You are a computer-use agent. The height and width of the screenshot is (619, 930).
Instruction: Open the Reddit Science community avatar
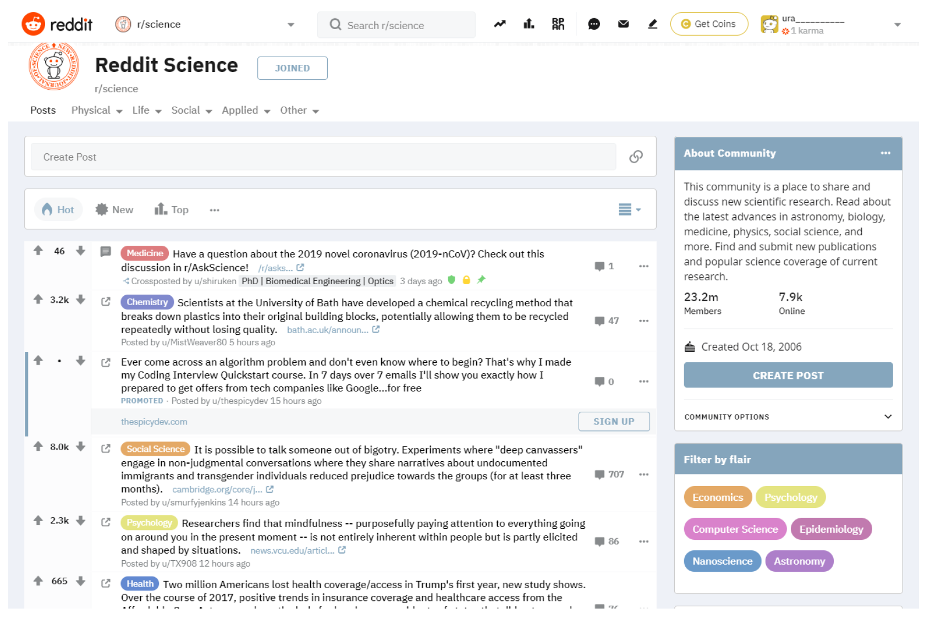pyautogui.click(x=54, y=66)
